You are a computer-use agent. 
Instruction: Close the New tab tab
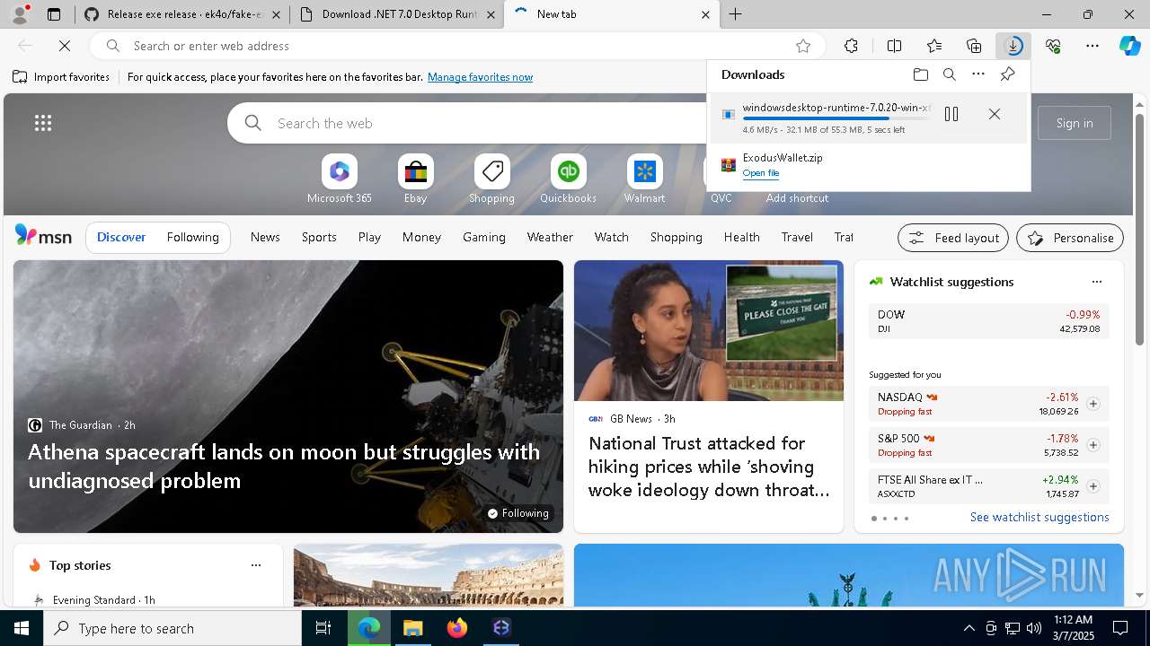point(705,14)
